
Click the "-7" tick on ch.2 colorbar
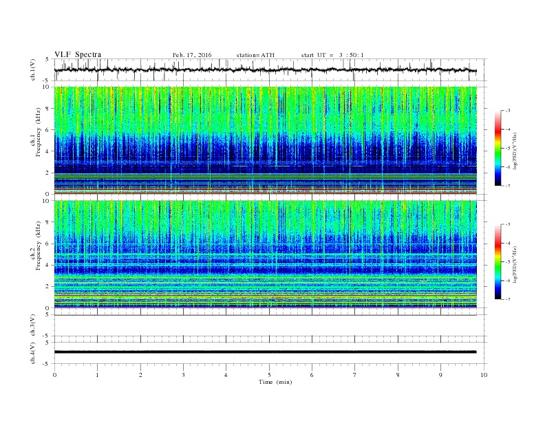[508, 299]
